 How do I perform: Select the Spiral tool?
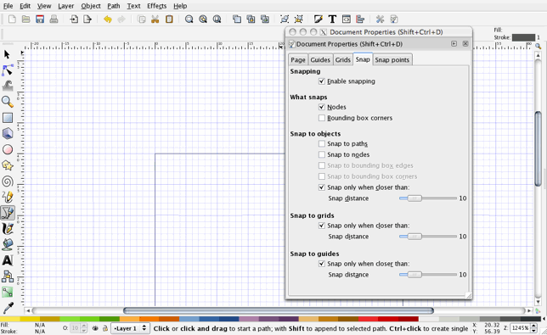[x=8, y=181]
